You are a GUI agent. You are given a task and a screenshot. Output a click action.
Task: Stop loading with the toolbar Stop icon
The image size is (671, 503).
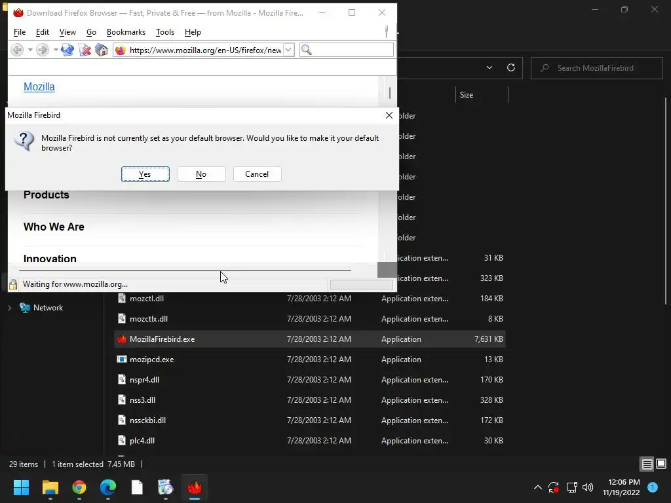(x=85, y=50)
